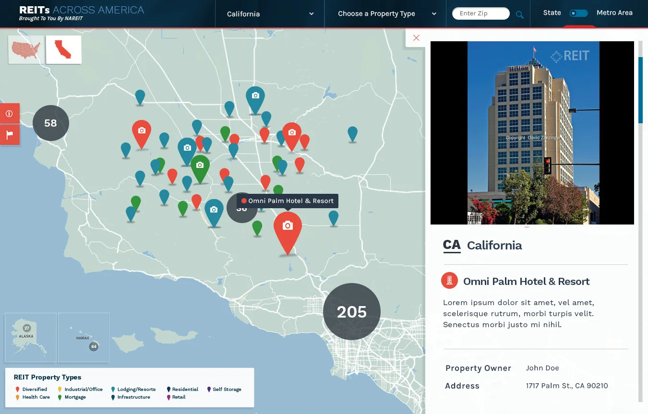Click the REITs Across America logo

(81, 10)
